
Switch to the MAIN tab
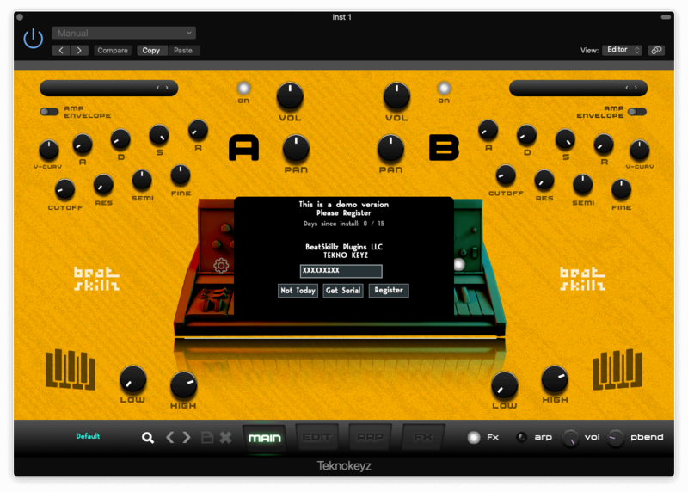tap(265, 438)
